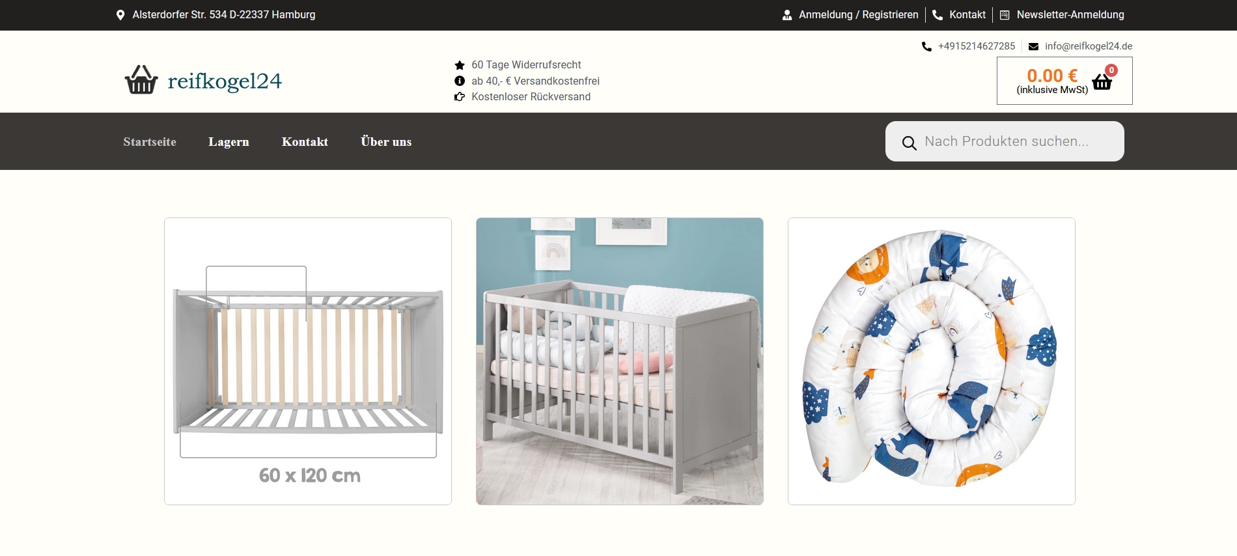Click the star icon by Widerrufsrecht

click(460, 65)
